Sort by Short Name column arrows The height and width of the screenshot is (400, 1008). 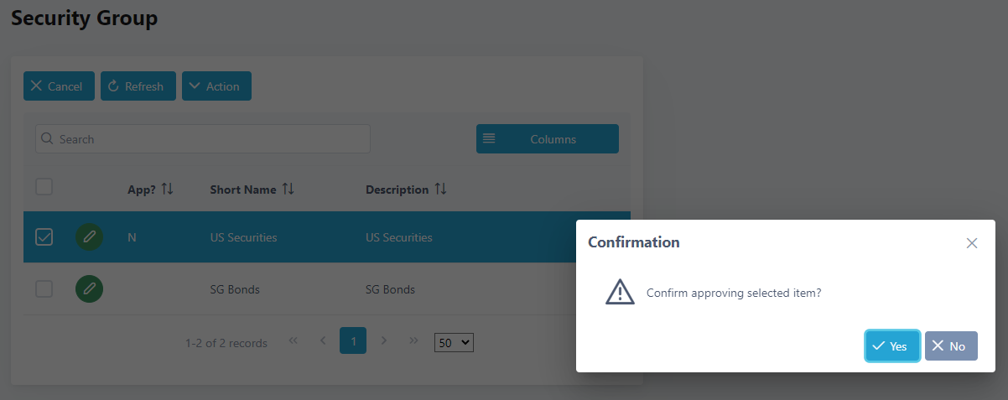click(288, 189)
